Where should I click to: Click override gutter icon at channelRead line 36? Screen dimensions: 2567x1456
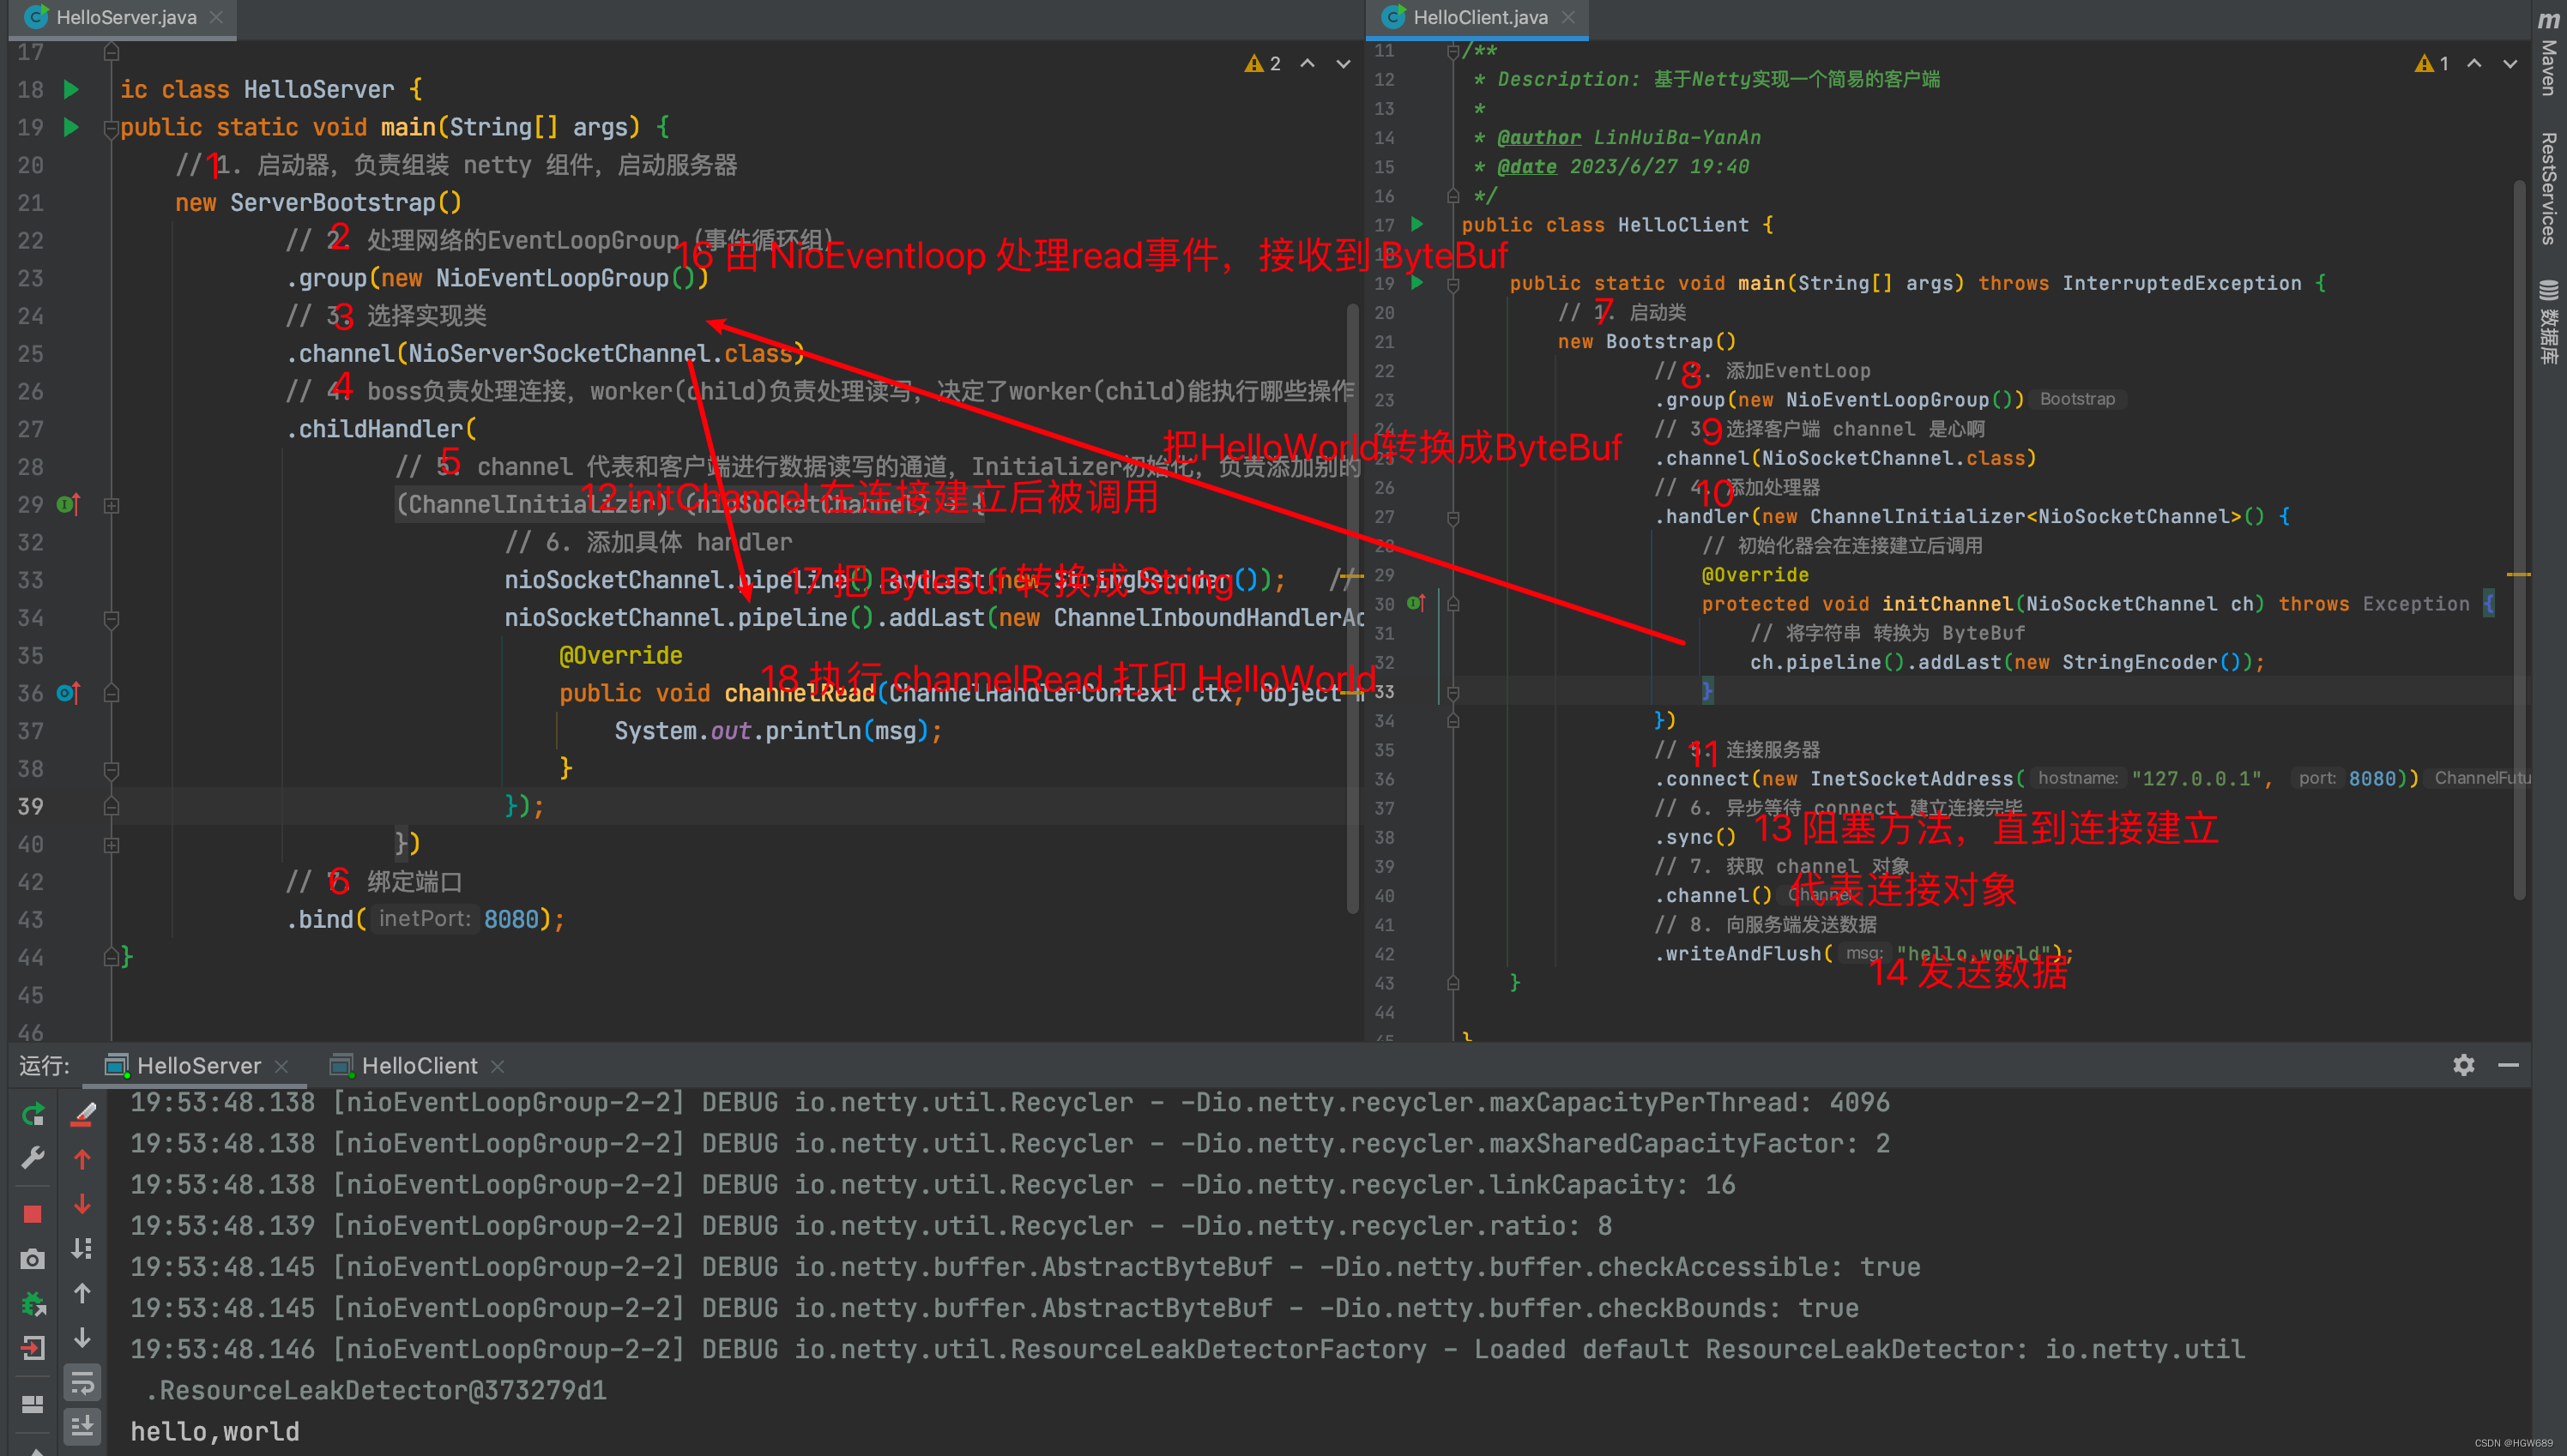(68, 693)
